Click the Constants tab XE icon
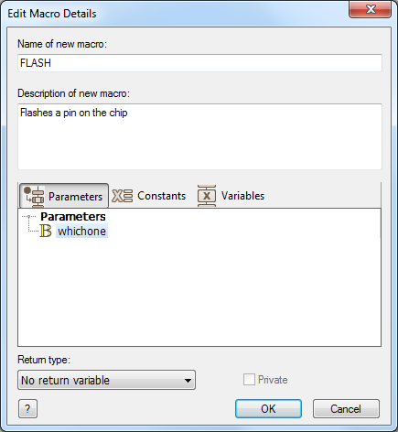This screenshot has width=398, height=432. point(122,196)
